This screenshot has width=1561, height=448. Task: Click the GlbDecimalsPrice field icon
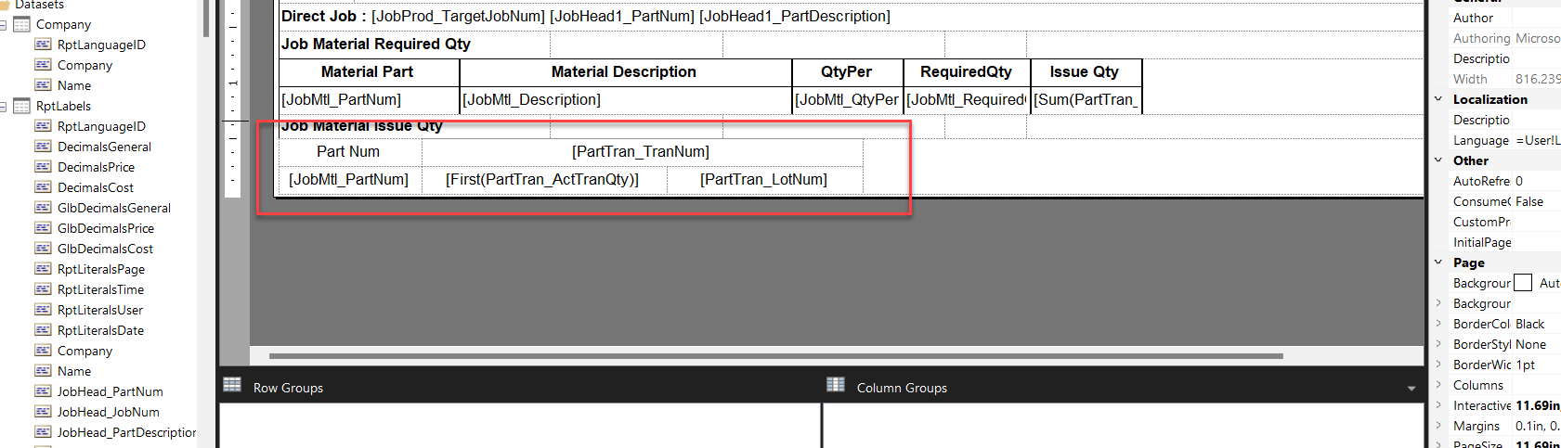tap(43, 228)
